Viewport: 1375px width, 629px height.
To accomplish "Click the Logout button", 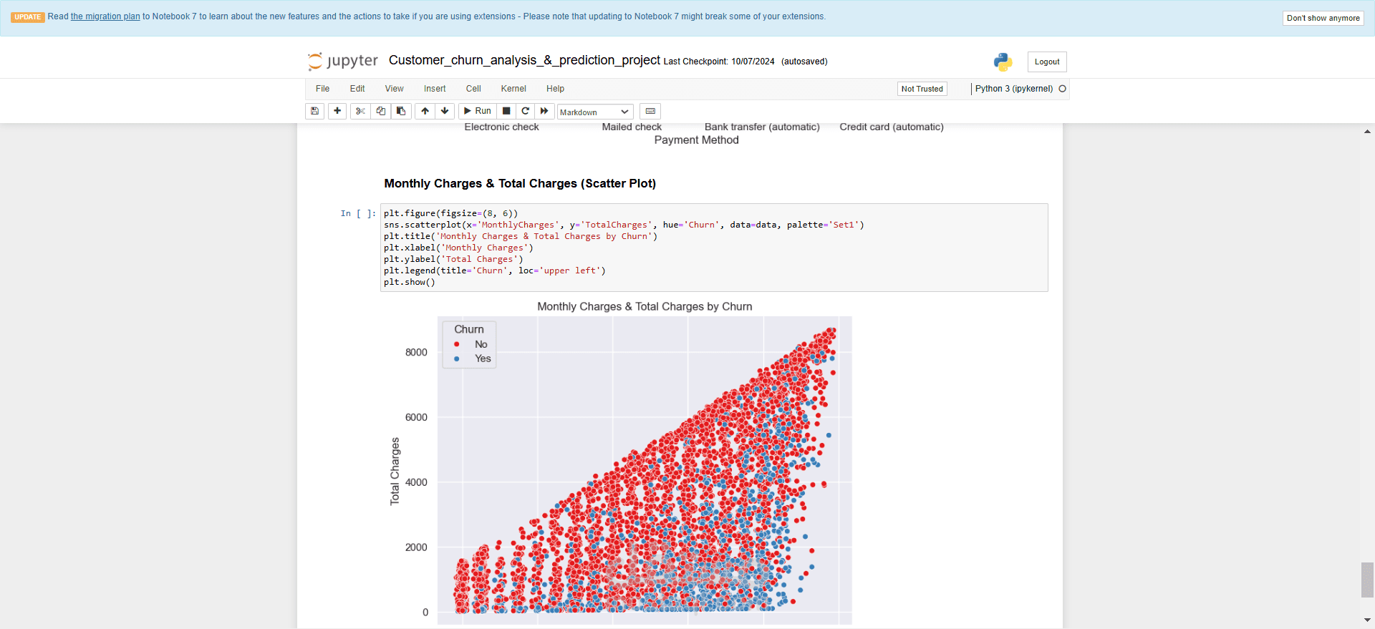I will (1047, 62).
